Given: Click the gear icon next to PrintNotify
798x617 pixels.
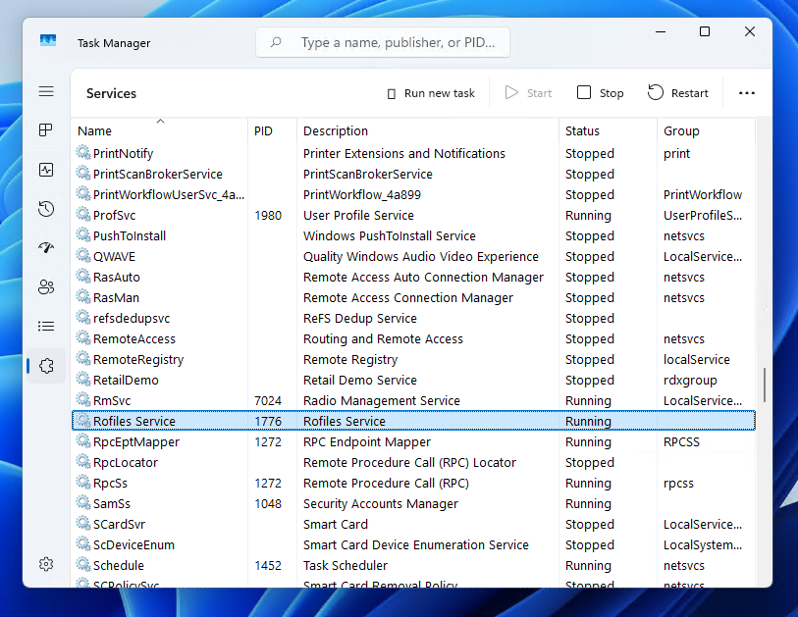Looking at the screenshot, I should (x=83, y=153).
